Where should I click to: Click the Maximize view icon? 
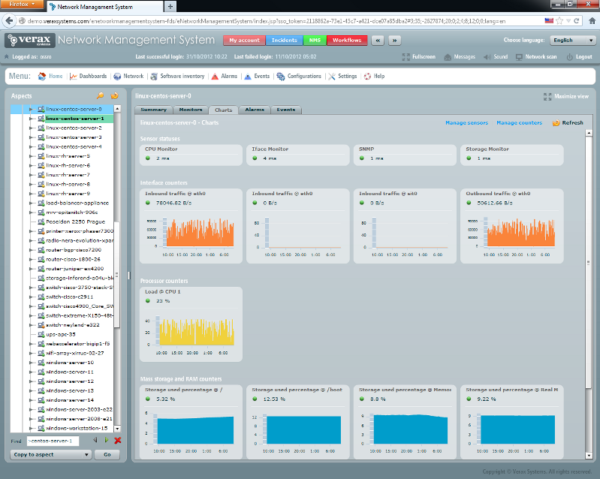(x=547, y=96)
